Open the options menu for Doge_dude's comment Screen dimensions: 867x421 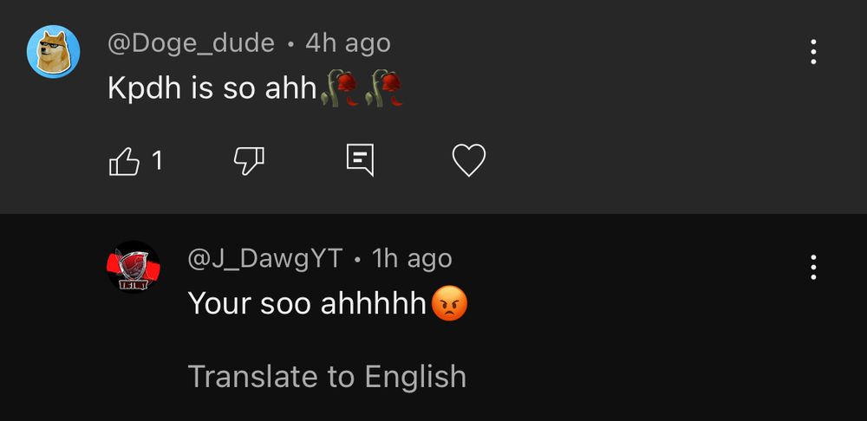click(813, 52)
